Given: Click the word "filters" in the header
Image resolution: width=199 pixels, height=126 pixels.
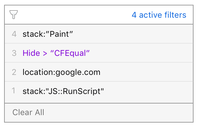Looking at the screenshot, I should [x=175, y=15].
